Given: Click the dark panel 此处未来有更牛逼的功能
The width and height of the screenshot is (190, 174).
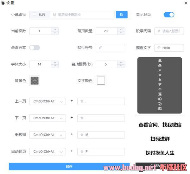Looking at the screenshot, I should coord(160,85).
